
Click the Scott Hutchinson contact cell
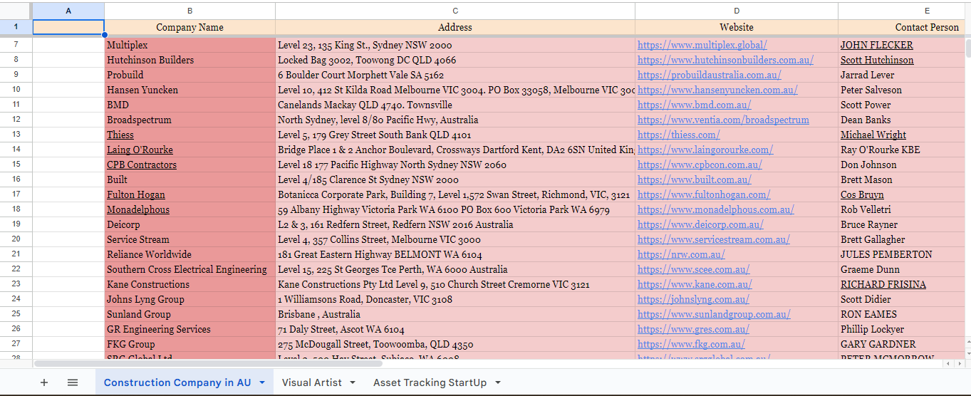point(902,60)
